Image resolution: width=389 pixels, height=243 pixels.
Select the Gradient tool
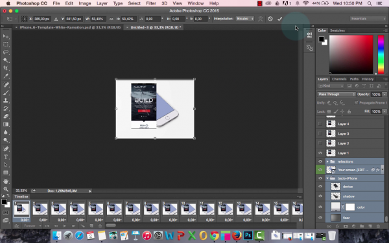coord(6,124)
